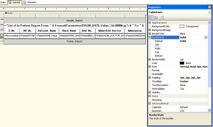Expand the Visibility property
213x127 pixels.
point(150,92)
